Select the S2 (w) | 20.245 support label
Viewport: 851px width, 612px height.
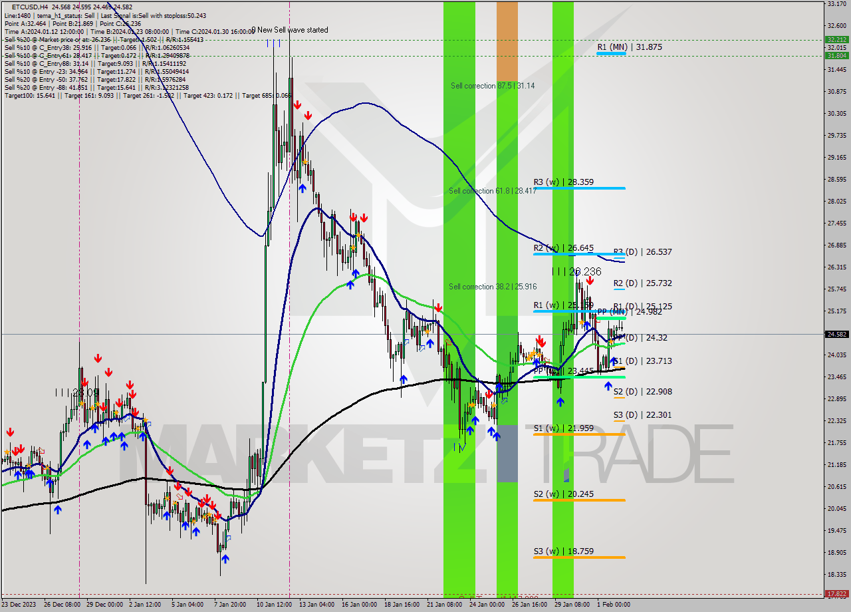[564, 494]
